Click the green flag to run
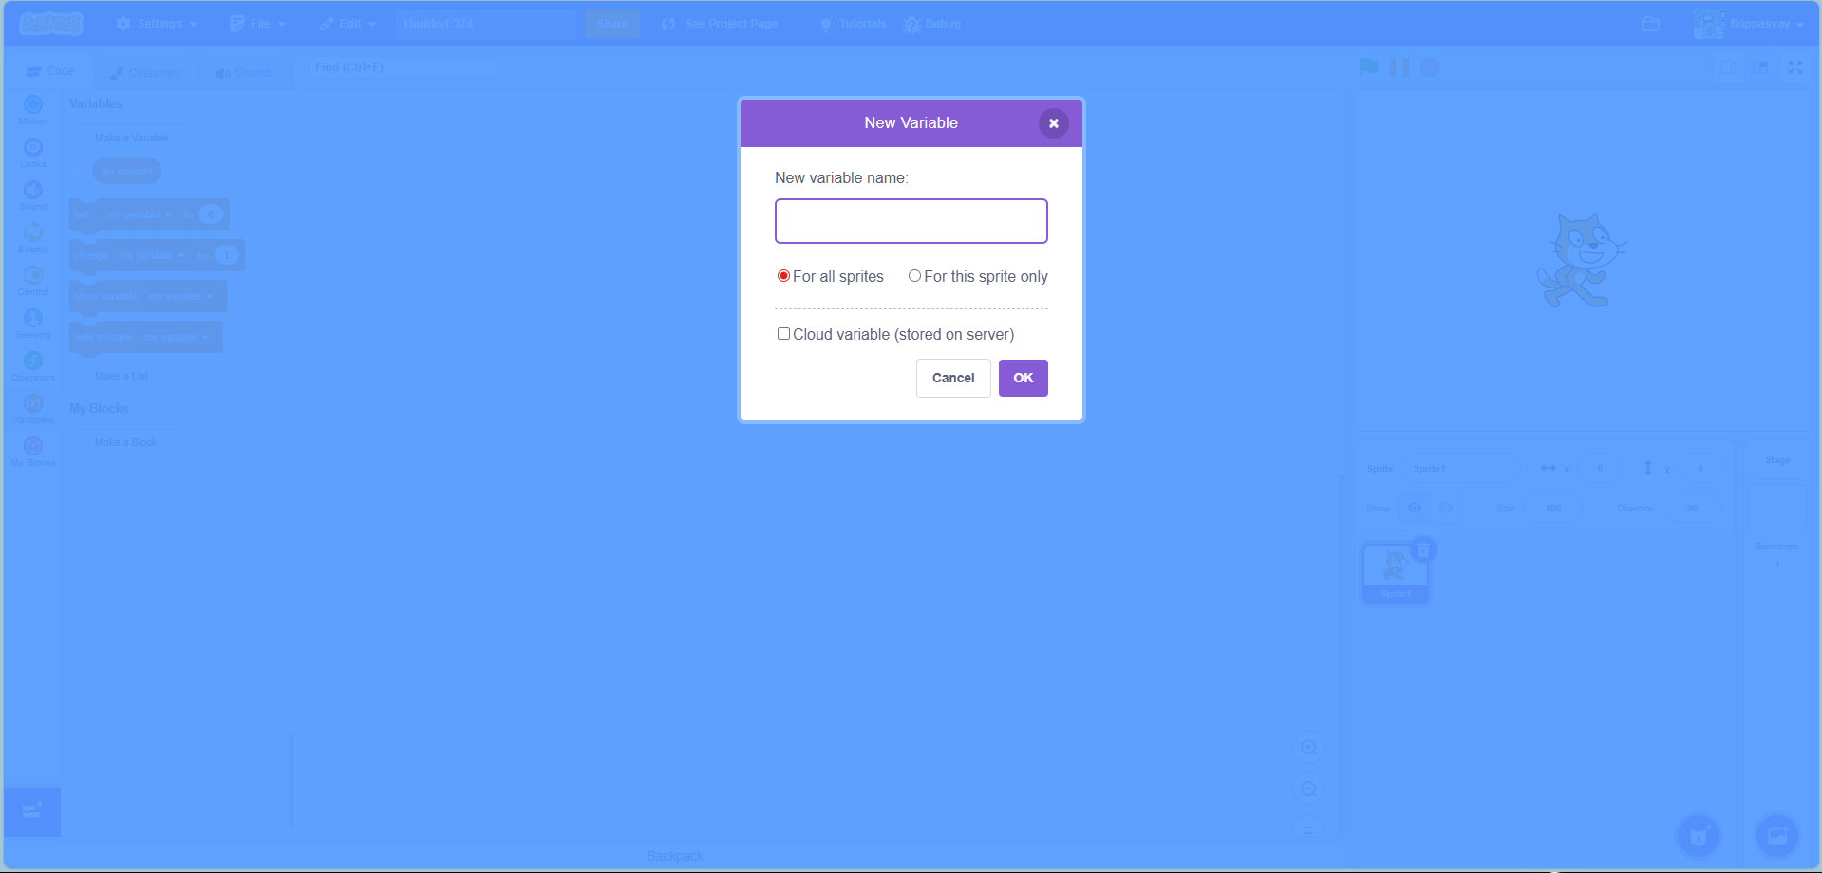 1368,67
